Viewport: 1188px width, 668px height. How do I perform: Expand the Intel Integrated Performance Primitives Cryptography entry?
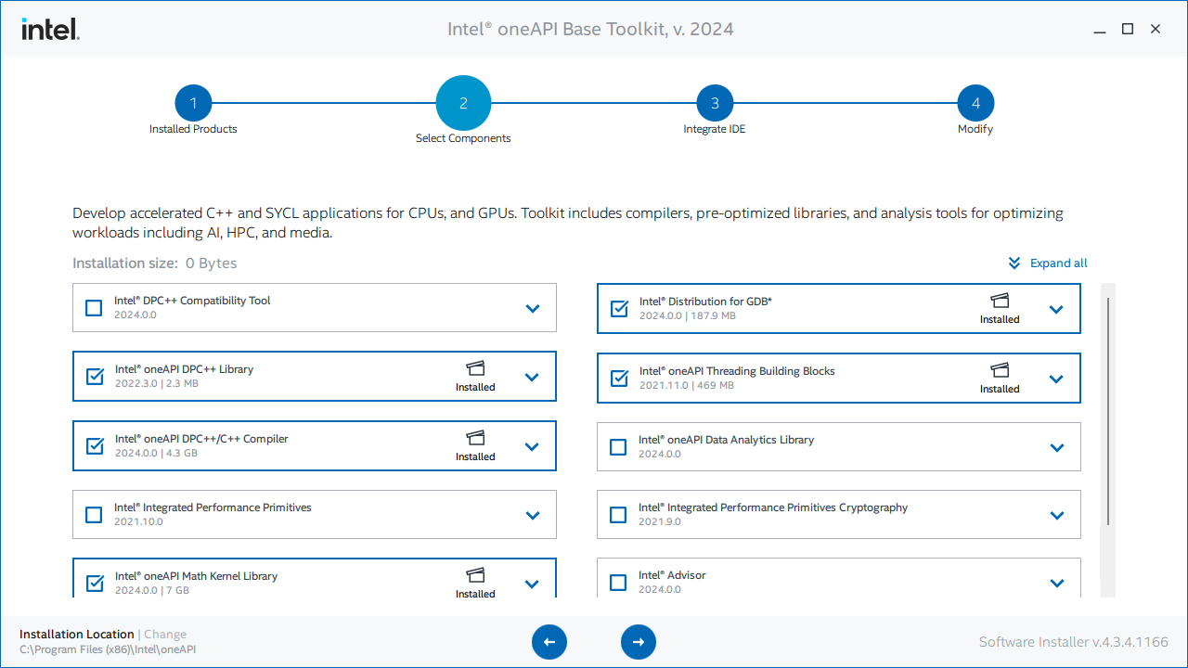[1056, 514]
